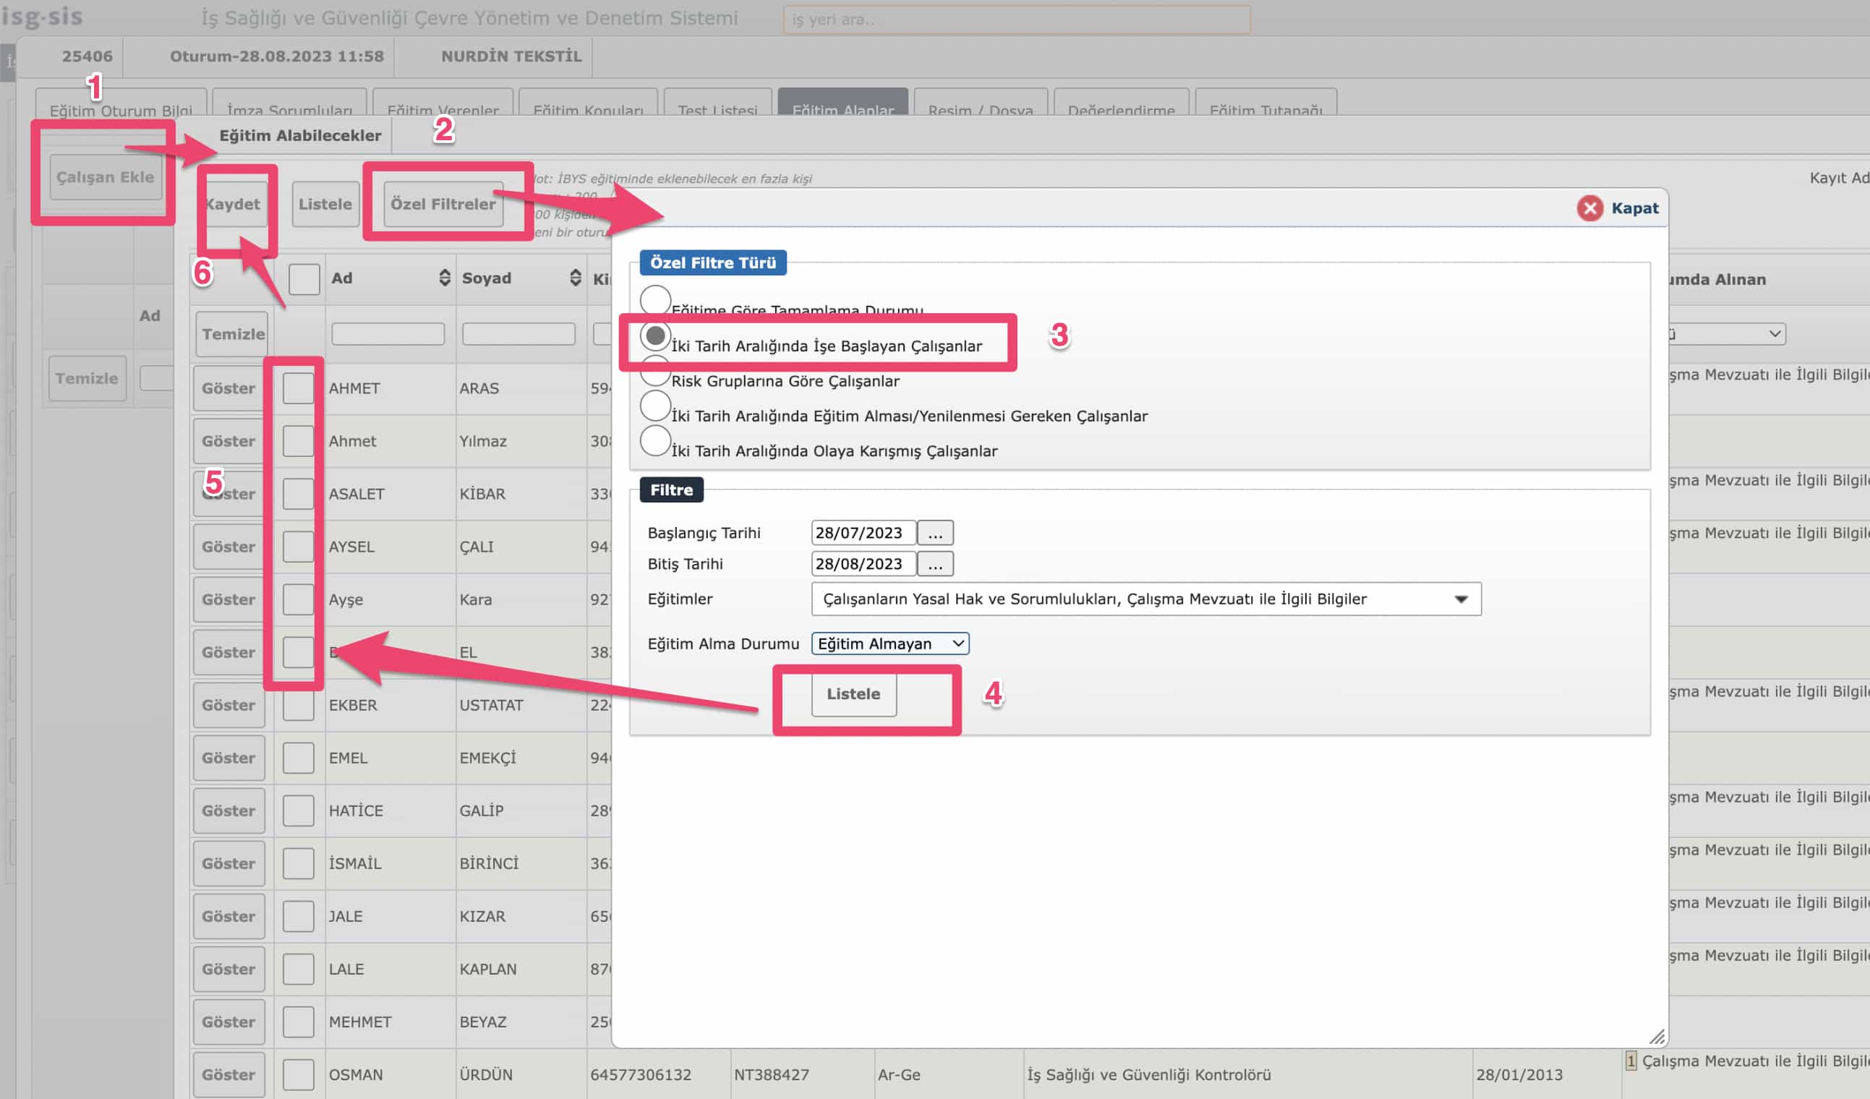Click the Özel Filtreler button
1870x1099 pixels.
coord(443,204)
